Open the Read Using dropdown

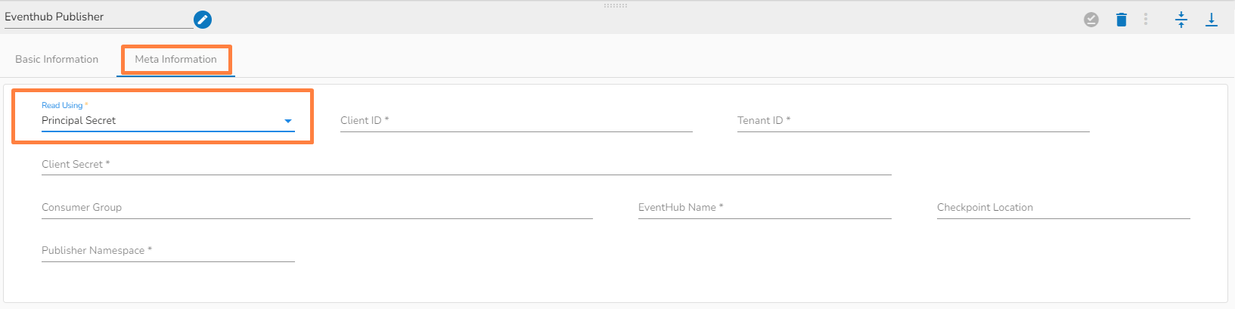(159, 121)
